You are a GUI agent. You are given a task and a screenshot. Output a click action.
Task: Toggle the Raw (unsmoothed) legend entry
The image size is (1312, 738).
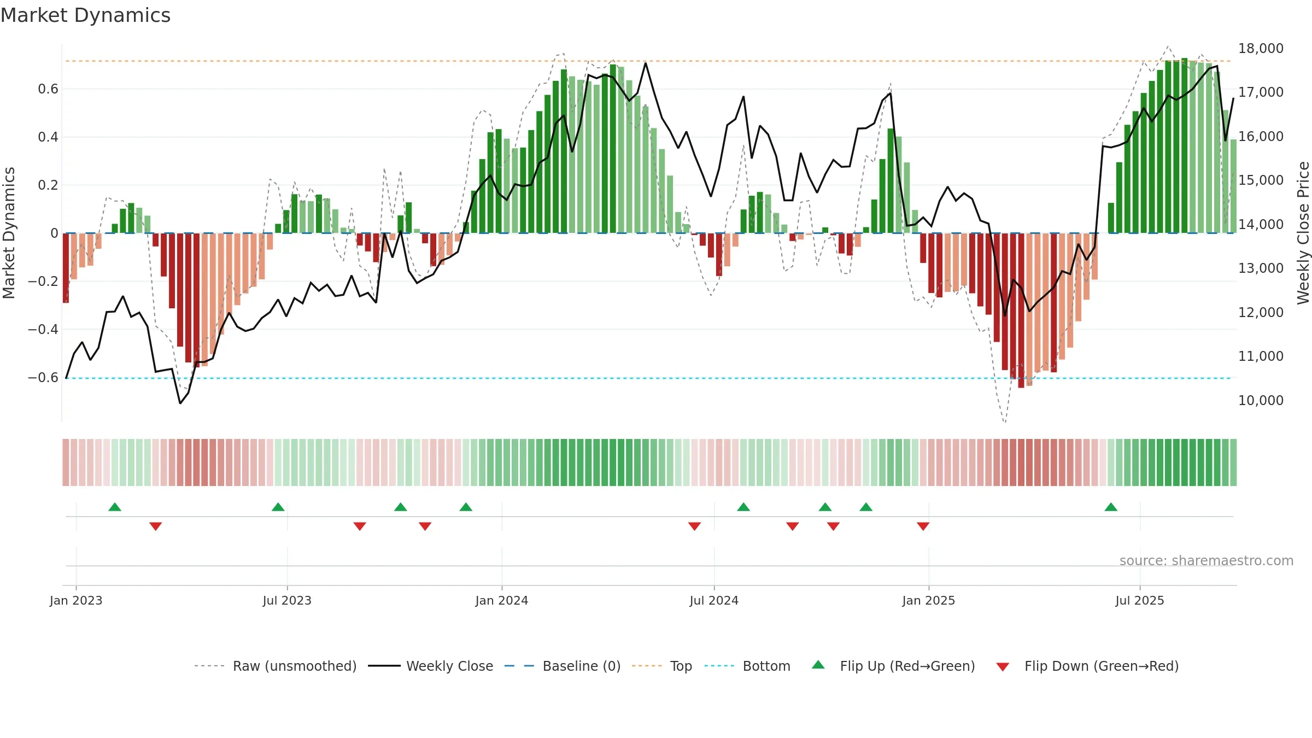coord(276,666)
